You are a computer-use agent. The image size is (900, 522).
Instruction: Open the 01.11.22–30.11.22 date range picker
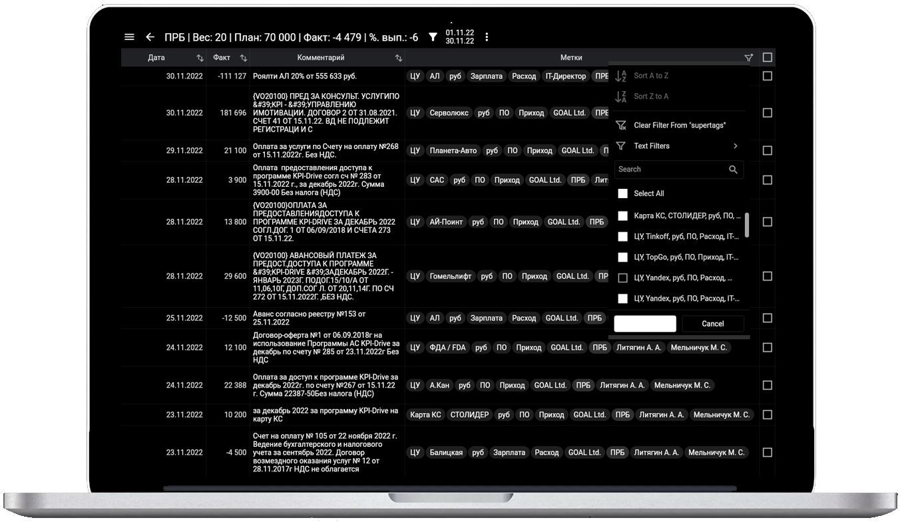tap(460, 37)
